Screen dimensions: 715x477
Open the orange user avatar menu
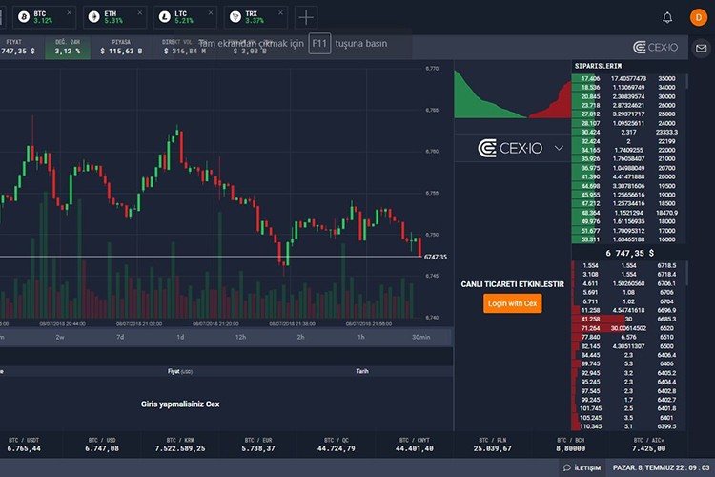coord(695,17)
